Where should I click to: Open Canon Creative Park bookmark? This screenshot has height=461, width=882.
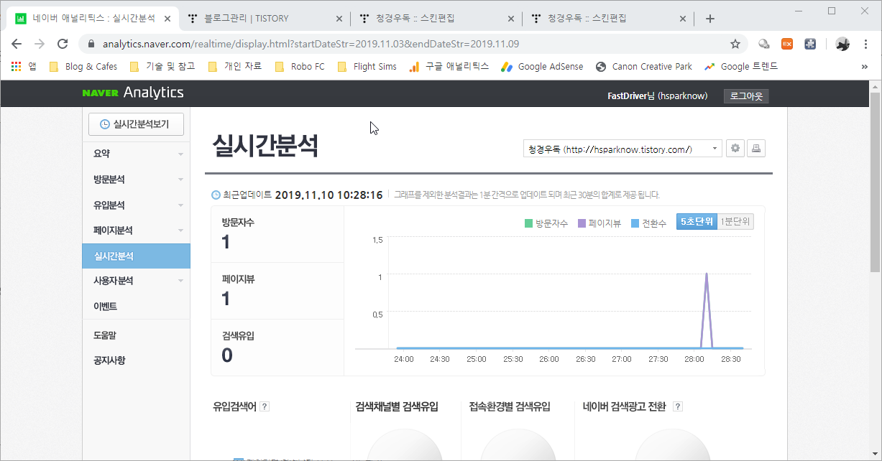tap(643, 66)
